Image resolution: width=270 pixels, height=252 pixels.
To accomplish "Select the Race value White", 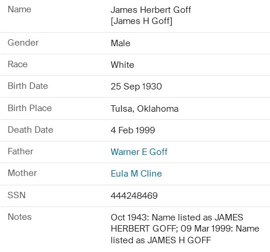I will 122,65.
